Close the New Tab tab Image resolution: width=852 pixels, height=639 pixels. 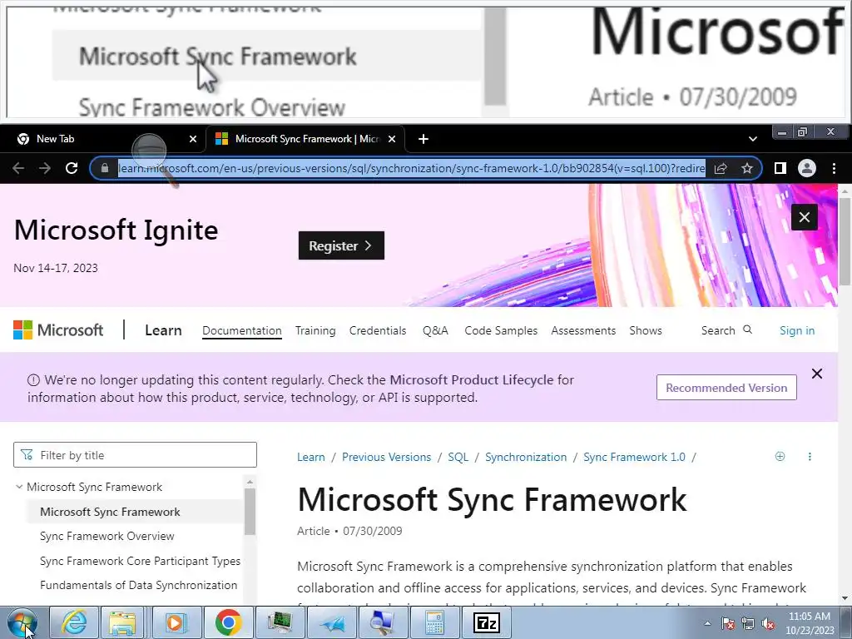pyautogui.click(x=193, y=139)
